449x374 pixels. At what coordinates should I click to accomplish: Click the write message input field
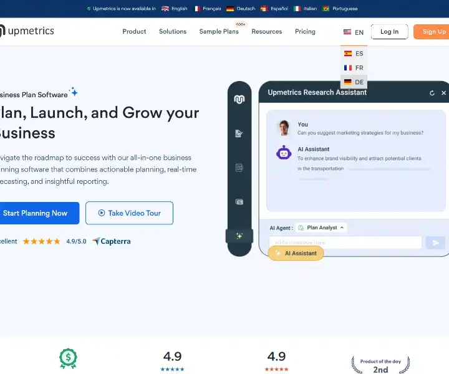pos(345,242)
